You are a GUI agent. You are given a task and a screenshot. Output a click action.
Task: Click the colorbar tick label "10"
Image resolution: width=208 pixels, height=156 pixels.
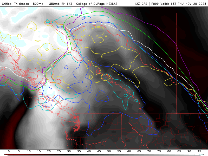click(29, 151)
